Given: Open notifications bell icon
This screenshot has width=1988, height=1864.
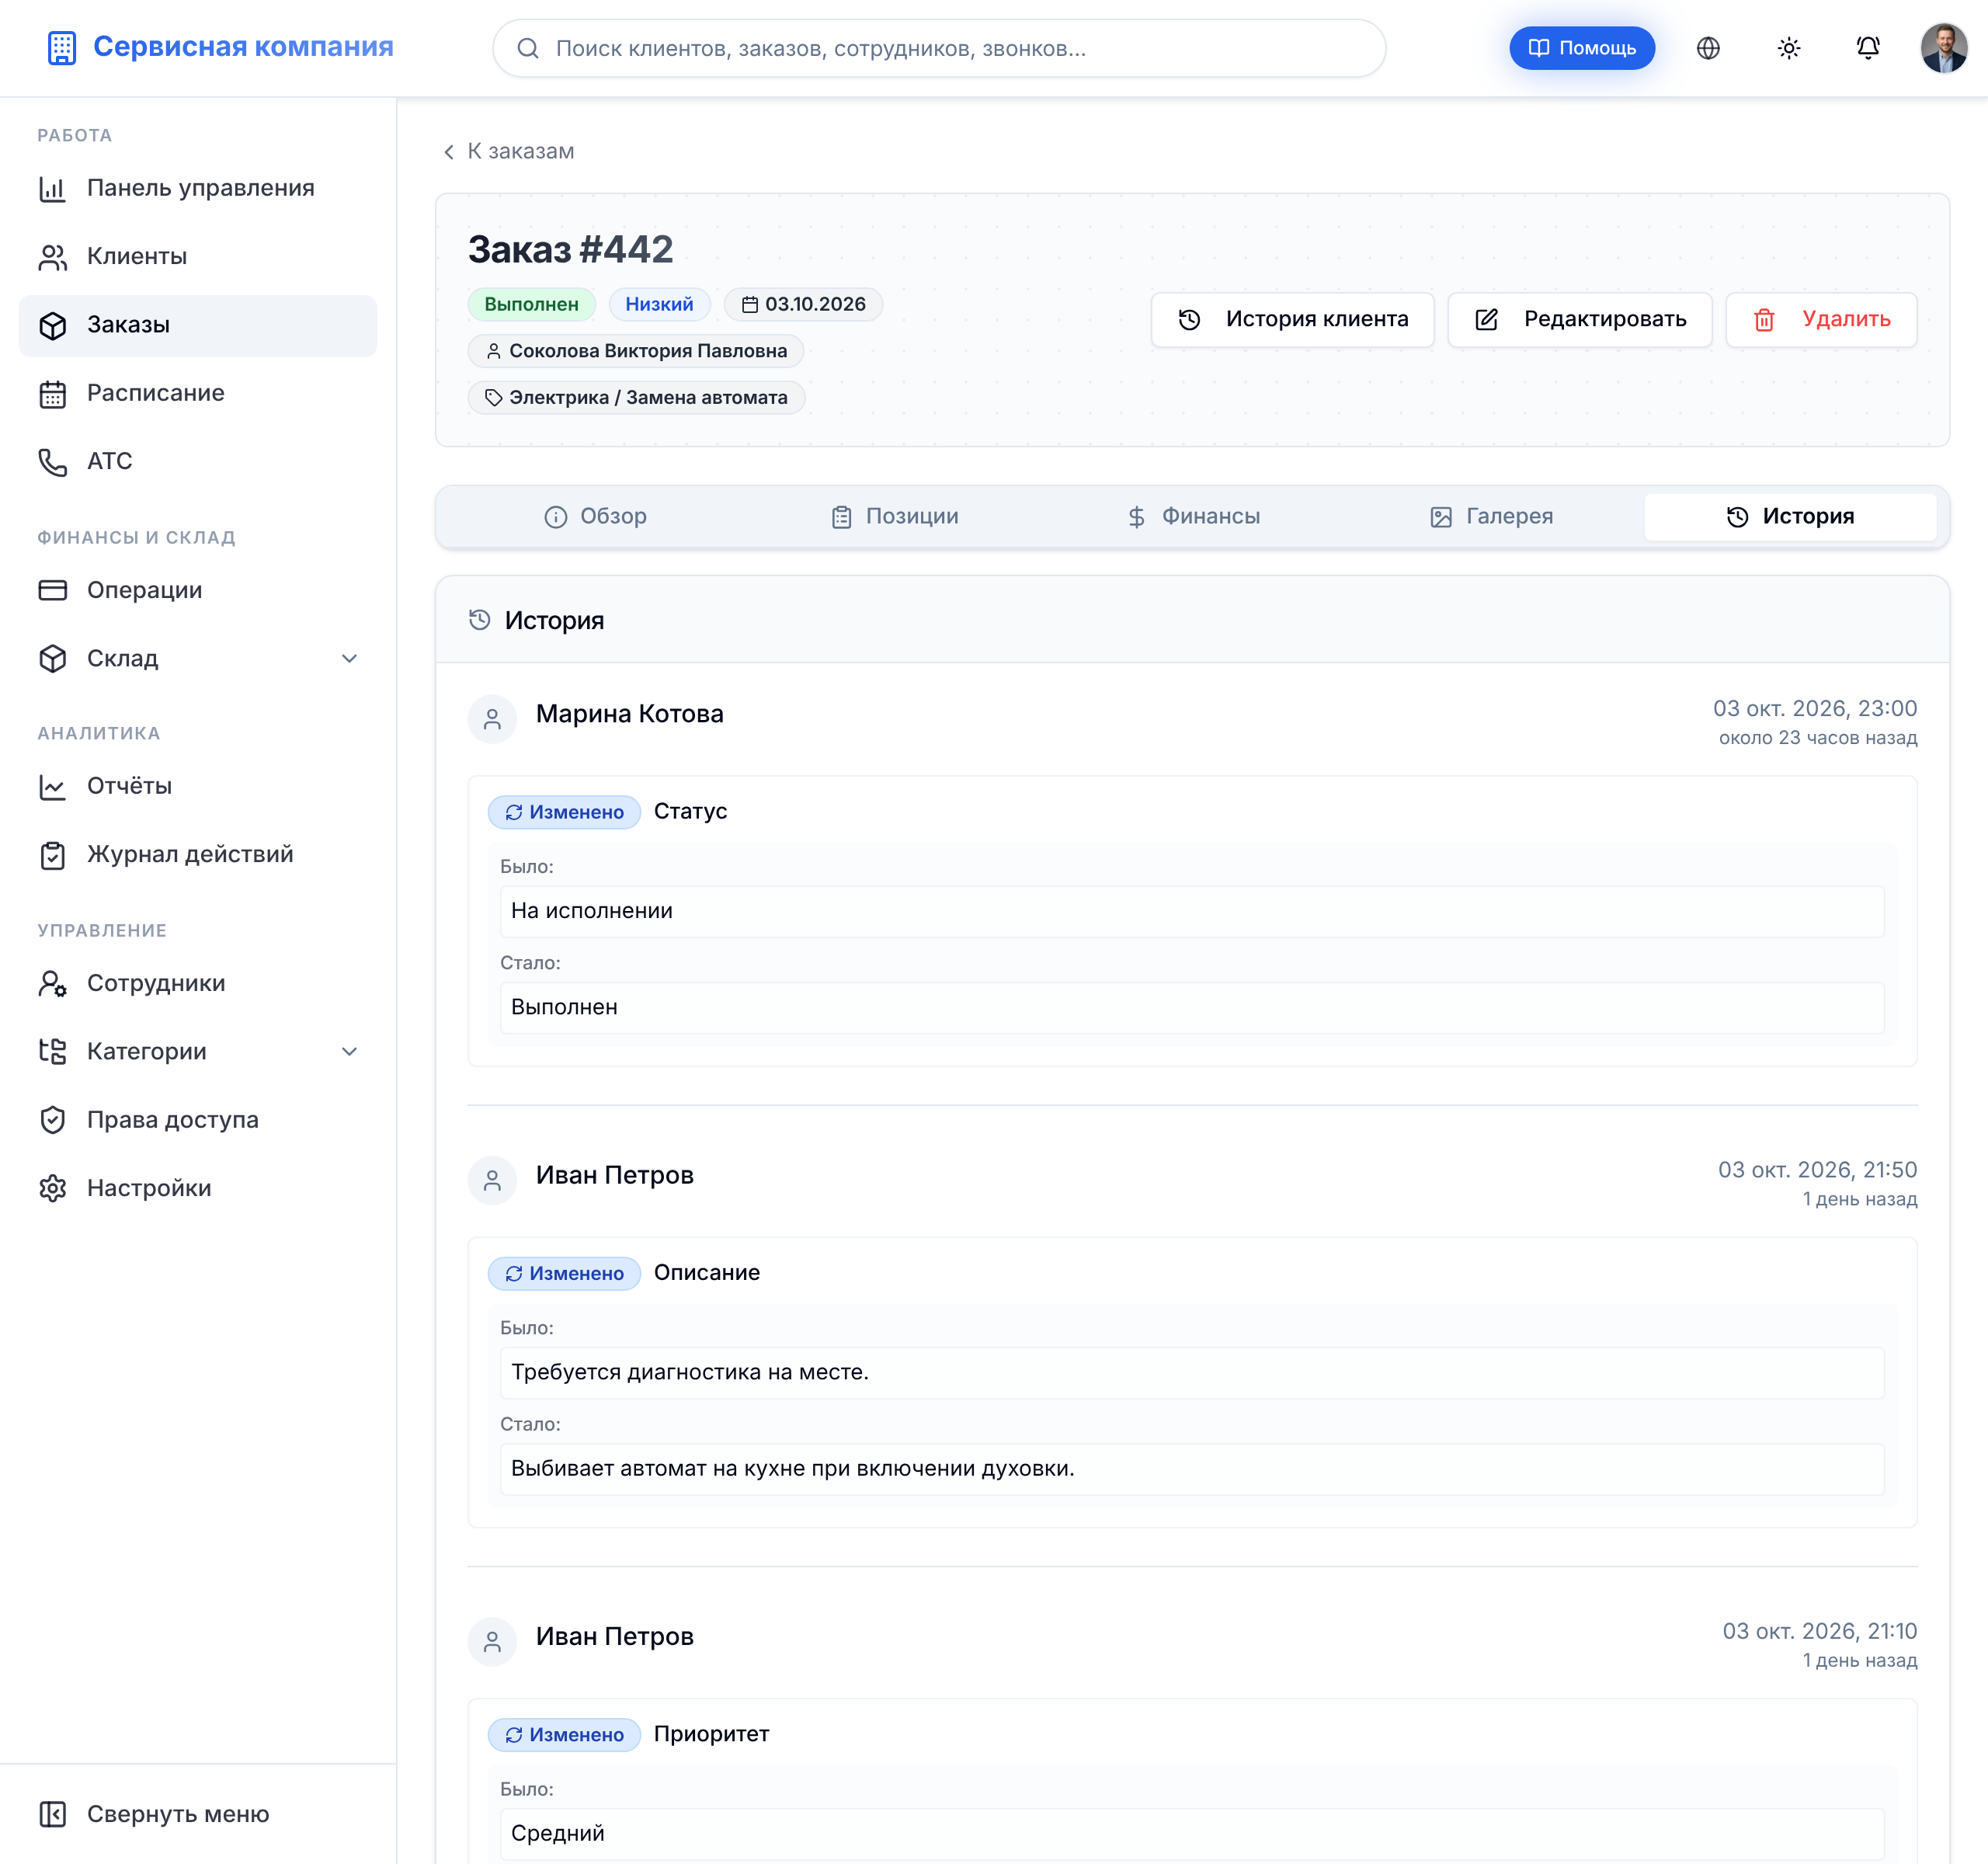Looking at the screenshot, I should [1867, 48].
